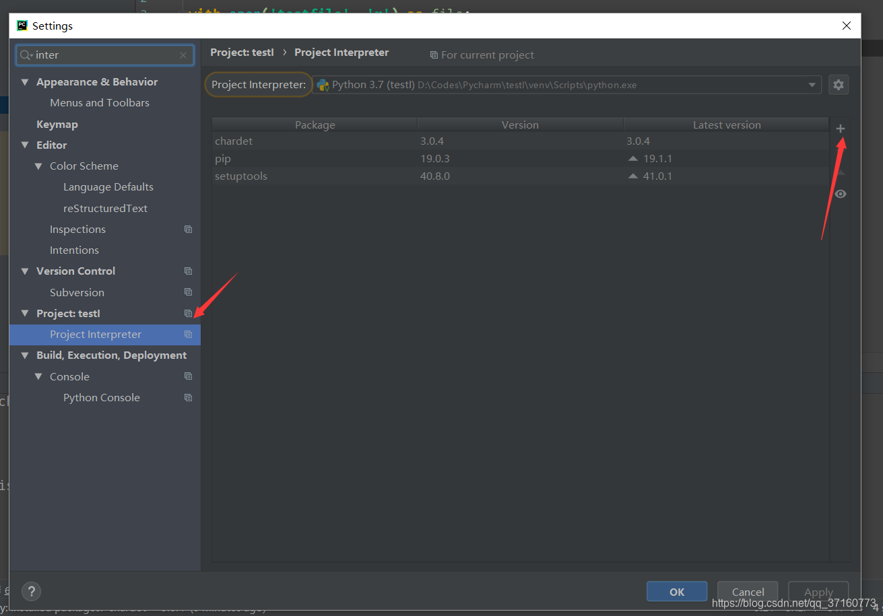Click the For current project label
The height and width of the screenshot is (616, 883).
click(488, 55)
